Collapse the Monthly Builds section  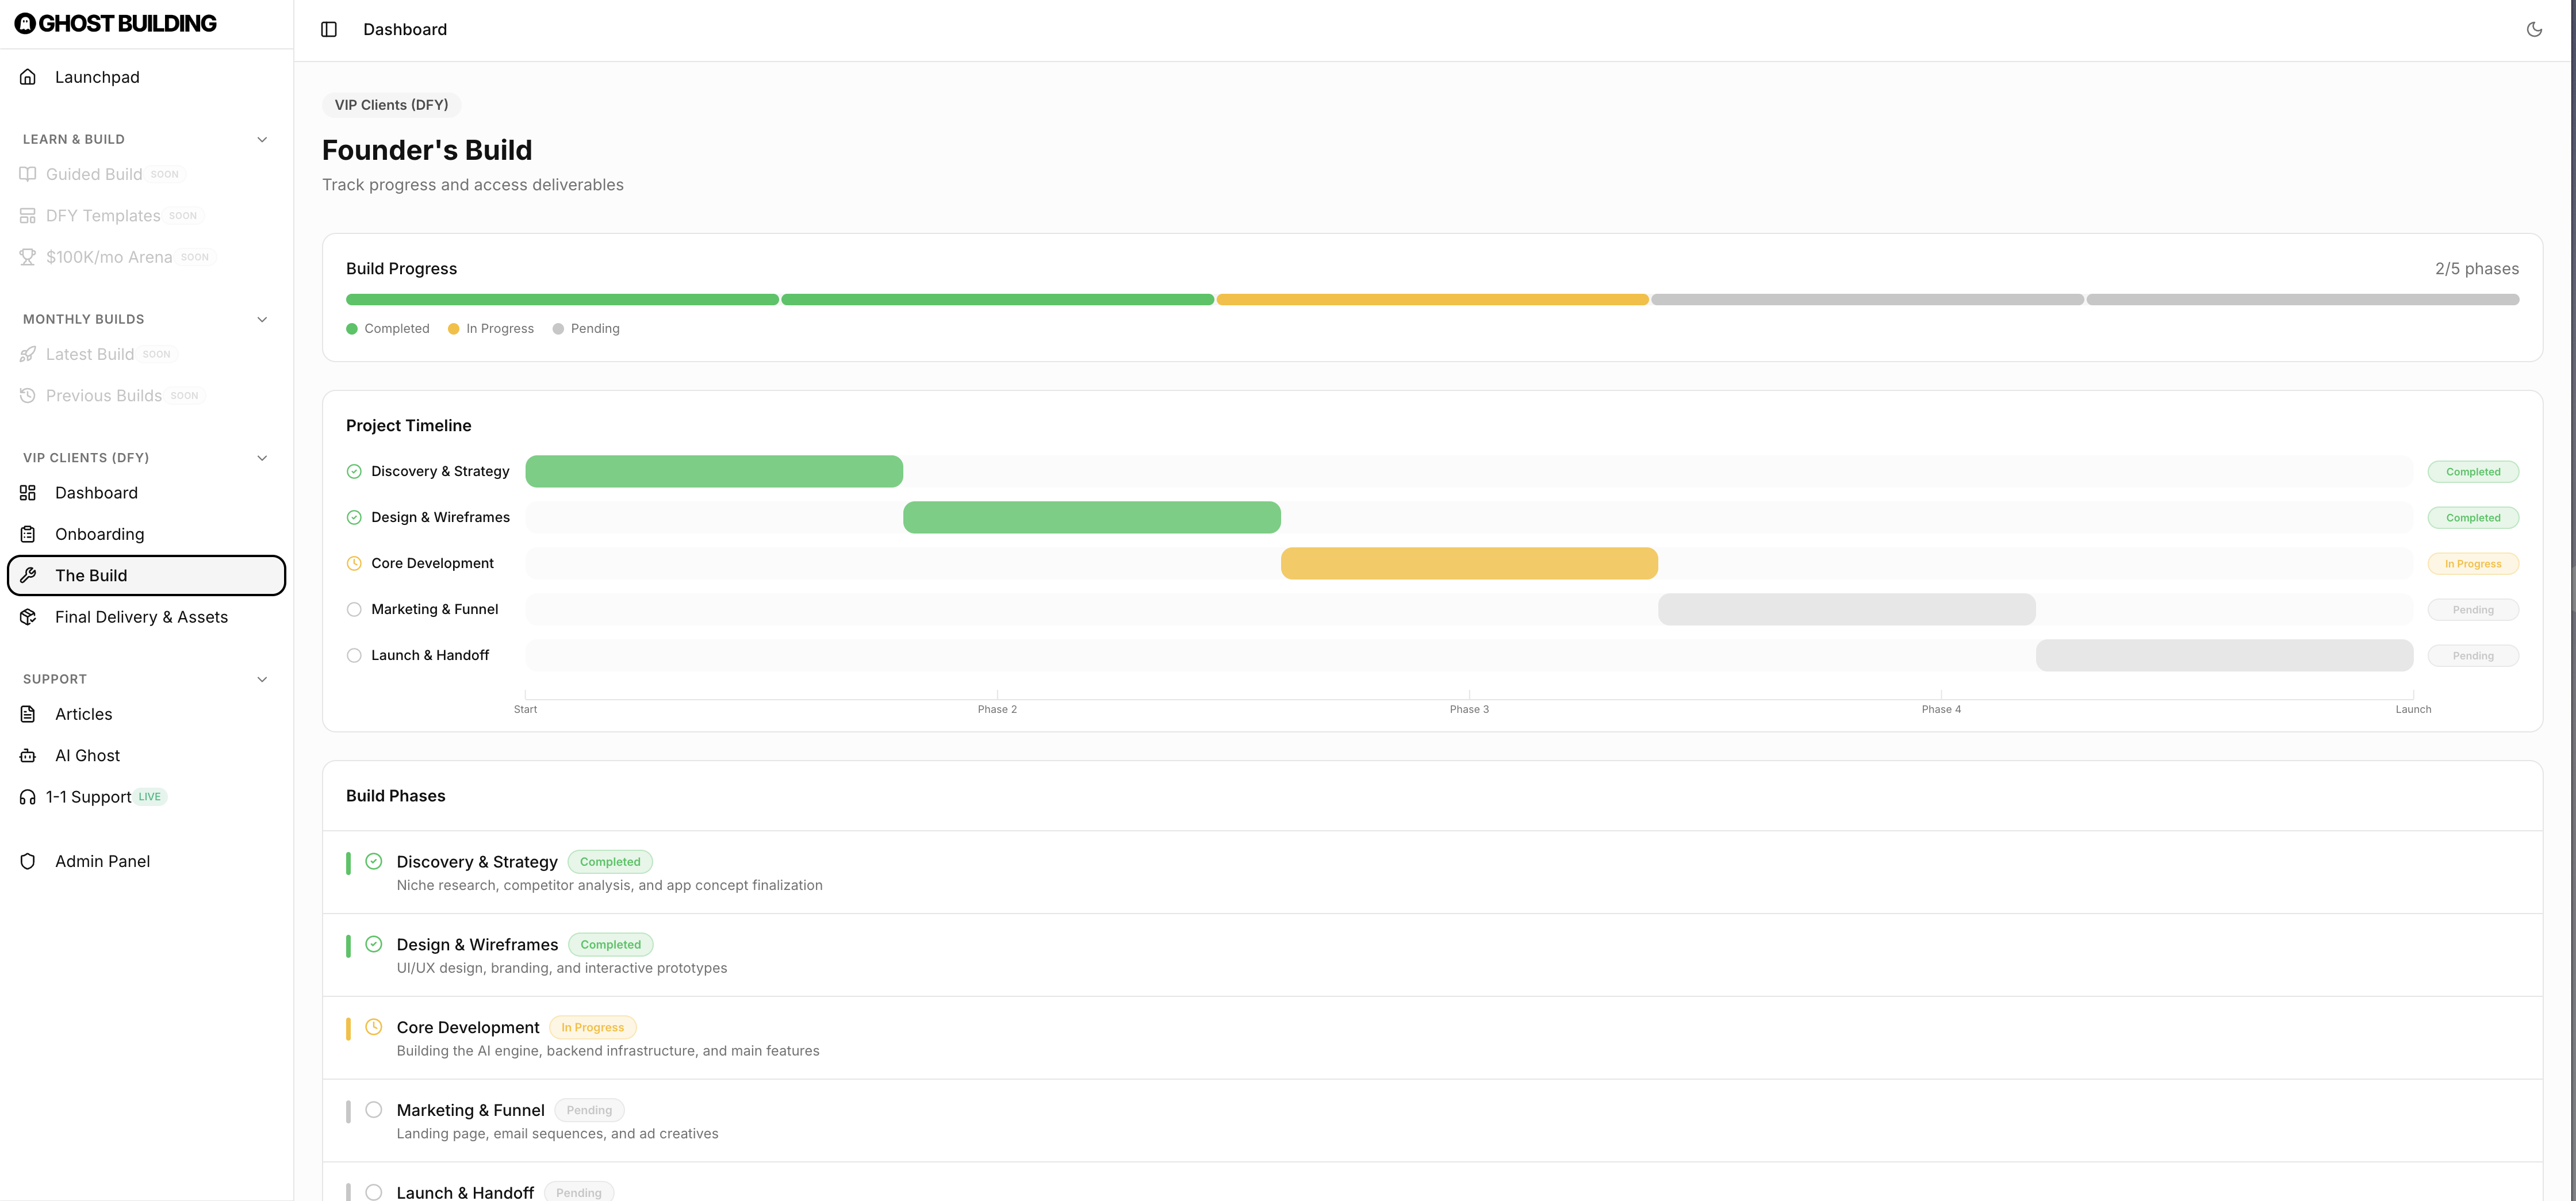coord(262,319)
